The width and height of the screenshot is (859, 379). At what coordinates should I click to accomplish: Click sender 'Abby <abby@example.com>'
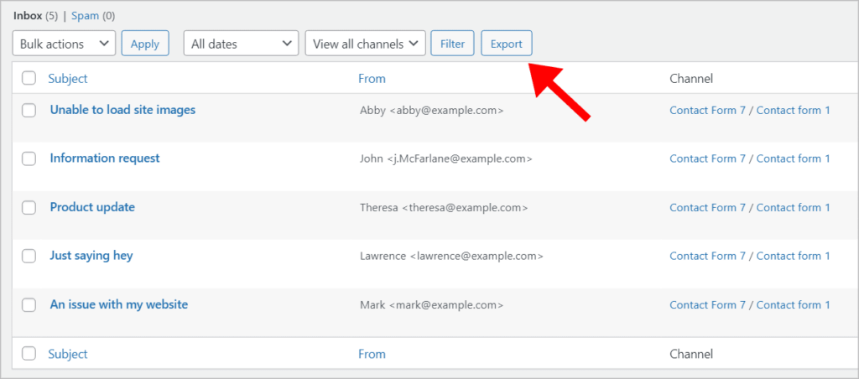tap(432, 110)
